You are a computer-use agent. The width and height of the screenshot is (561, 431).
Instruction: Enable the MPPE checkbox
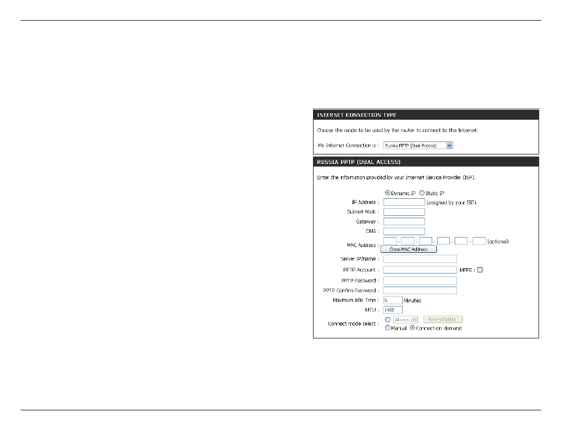[480, 270]
